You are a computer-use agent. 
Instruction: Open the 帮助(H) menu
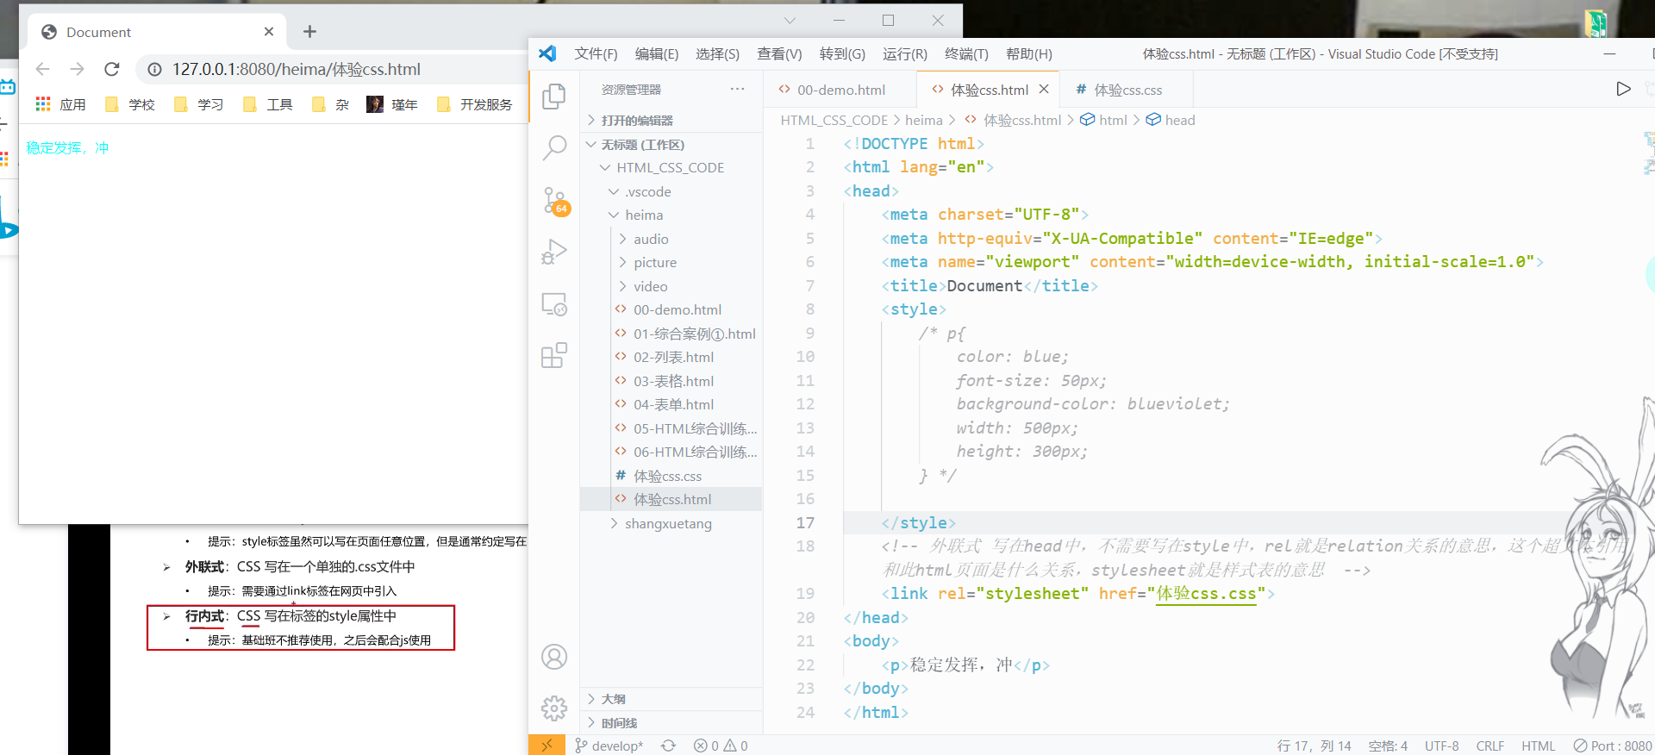coord(1029,53)
